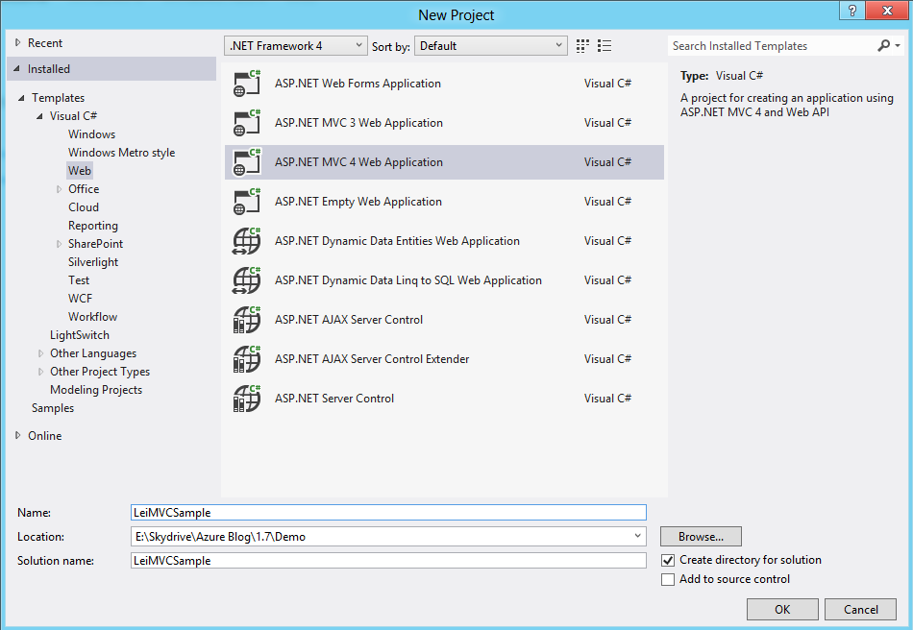913x630 pixels.
Task: Open search options dropdown arrow
Action: pos(898,45)
